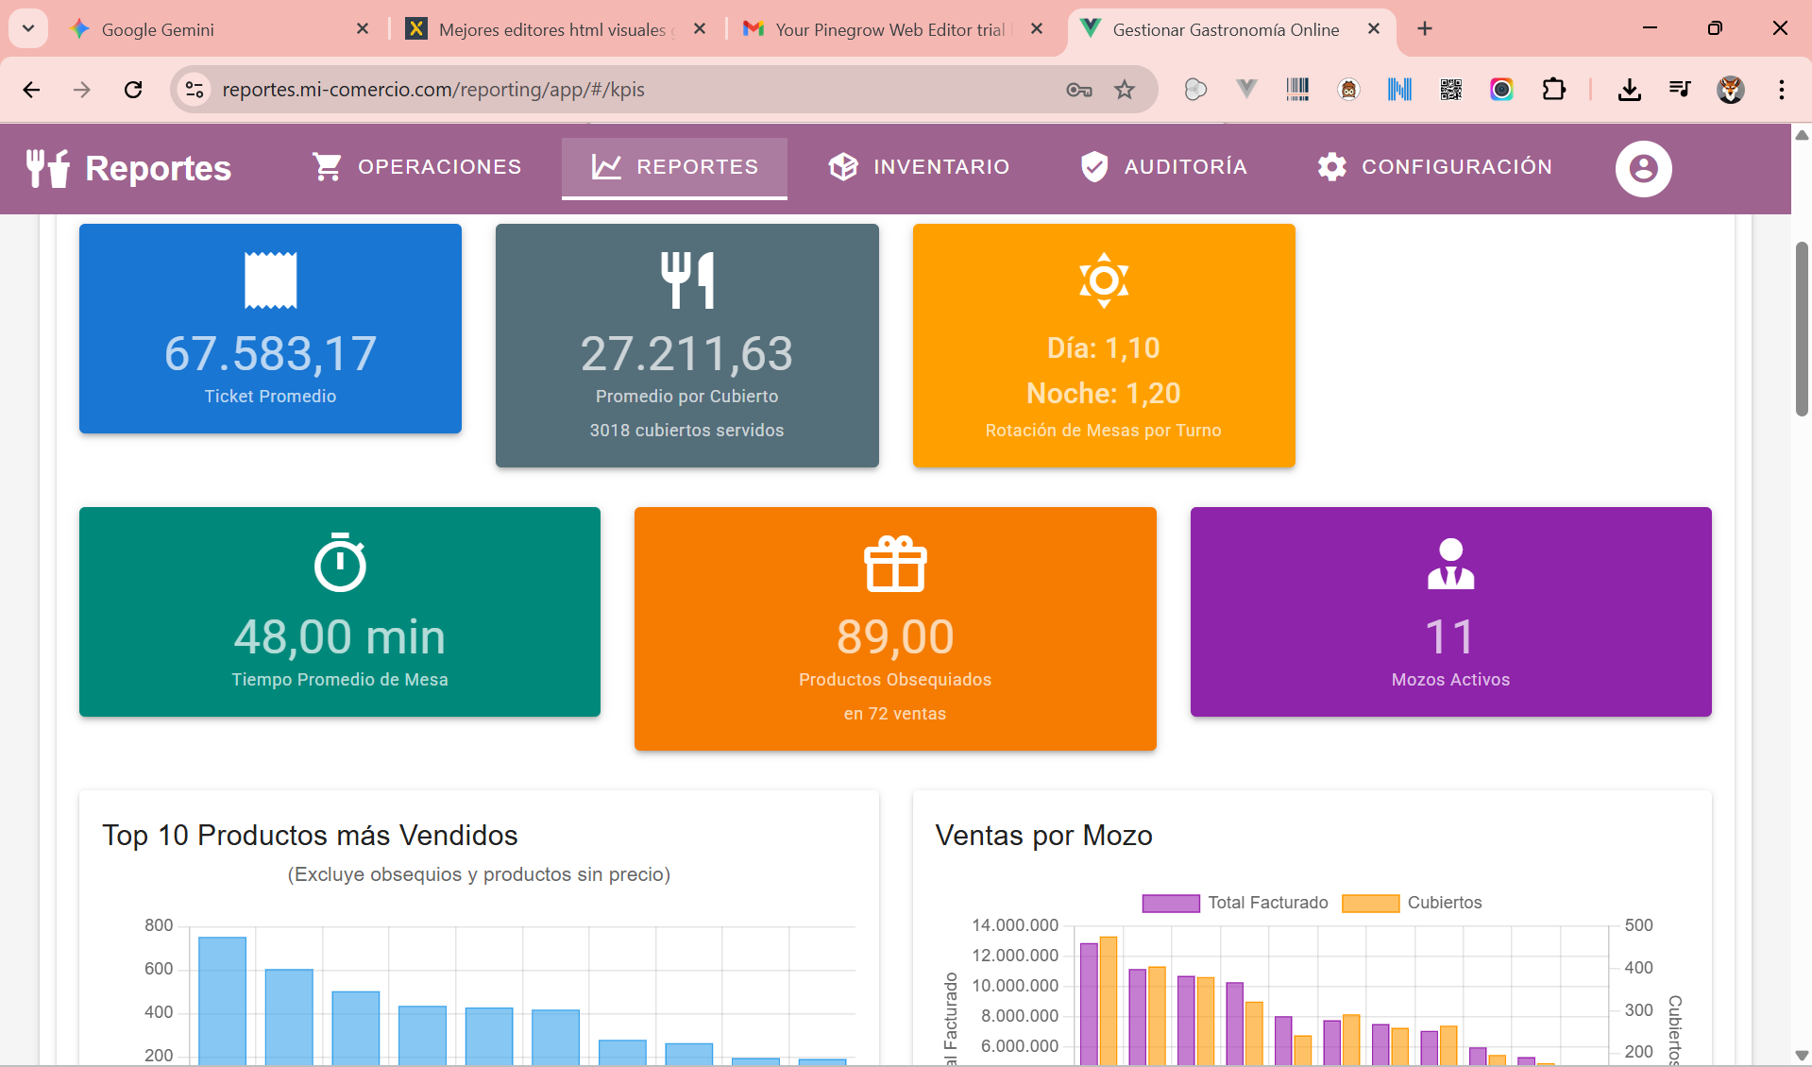Open the Operaciones shopping cart section

point(416,167)
